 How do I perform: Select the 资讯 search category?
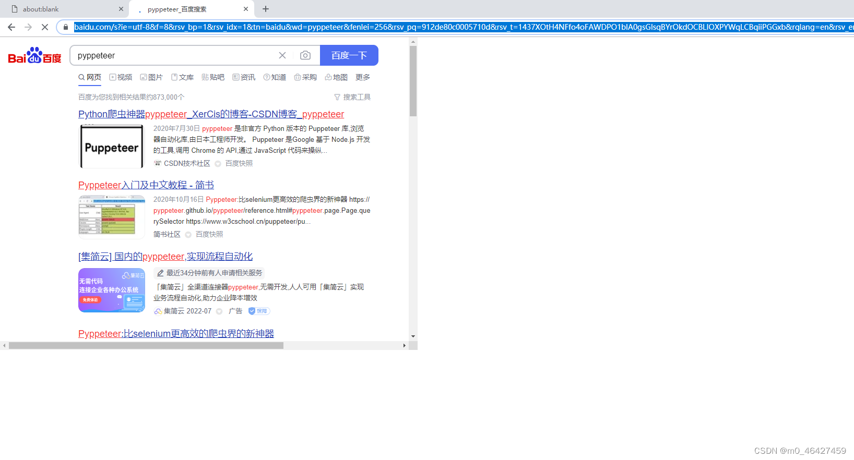pos(244,77)
